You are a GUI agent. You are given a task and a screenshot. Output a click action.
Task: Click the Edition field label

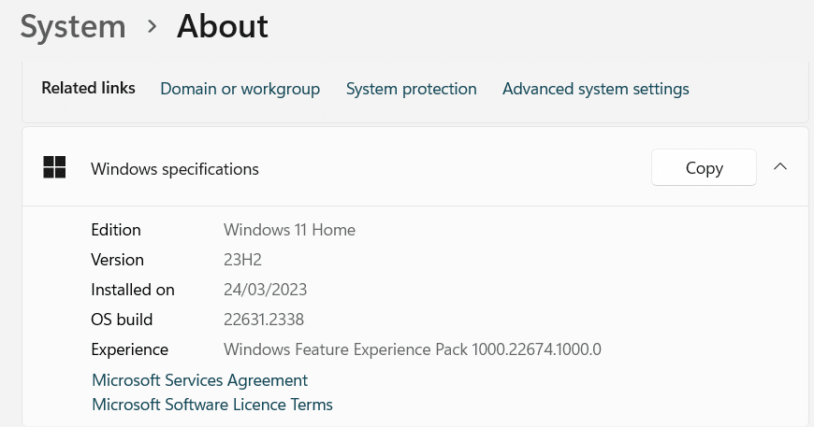point(116,230)
